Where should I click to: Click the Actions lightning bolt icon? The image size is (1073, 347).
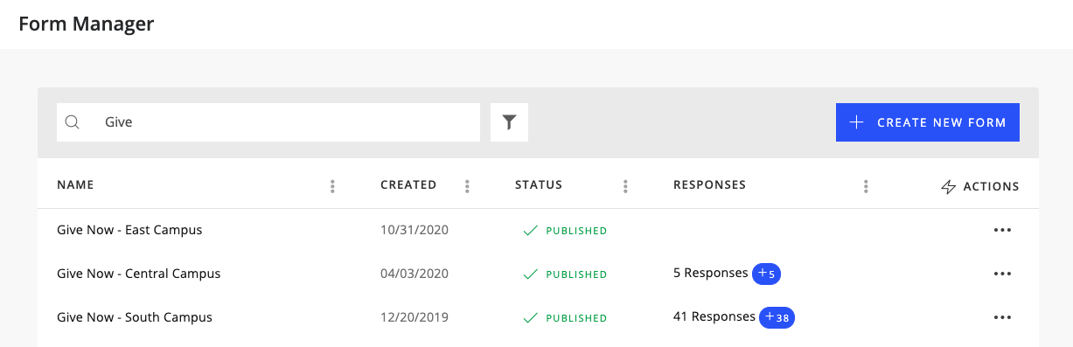(x=948, y=186)
